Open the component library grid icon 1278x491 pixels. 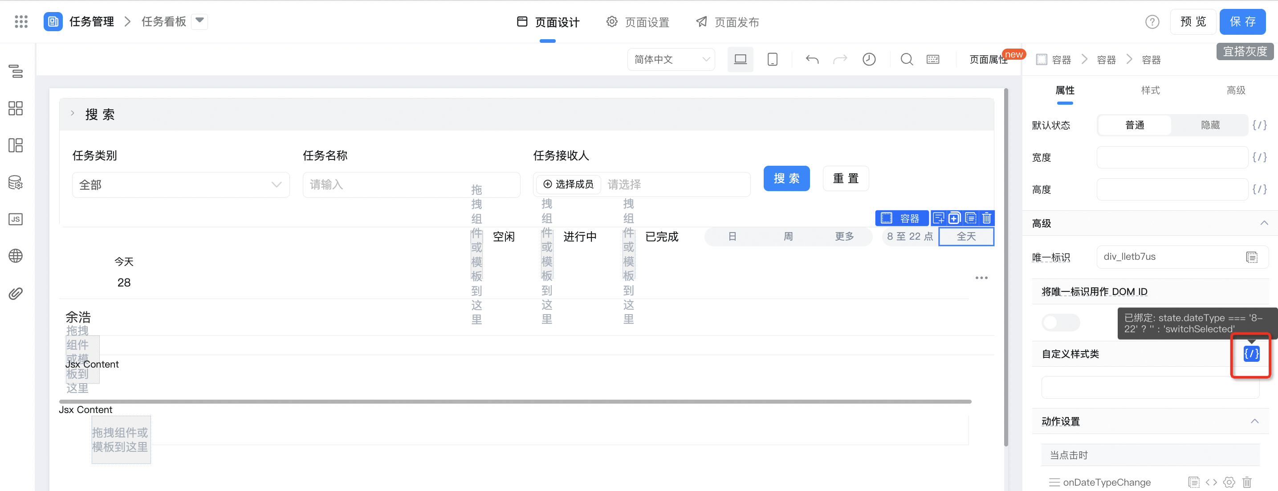tap(16, 108)
